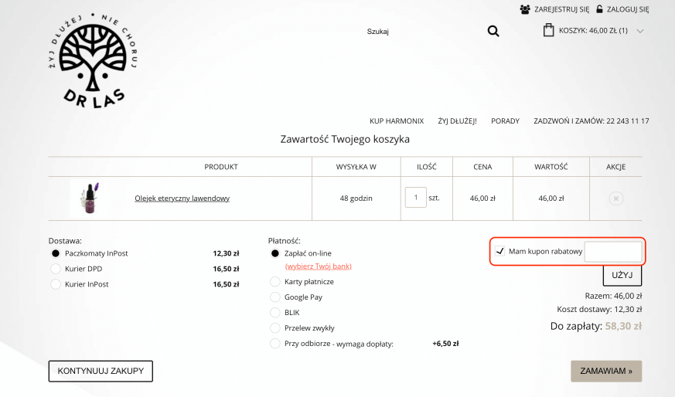
Task: Click KONTYNUUJ ZAKUPY button
Action: pos(101,371)
